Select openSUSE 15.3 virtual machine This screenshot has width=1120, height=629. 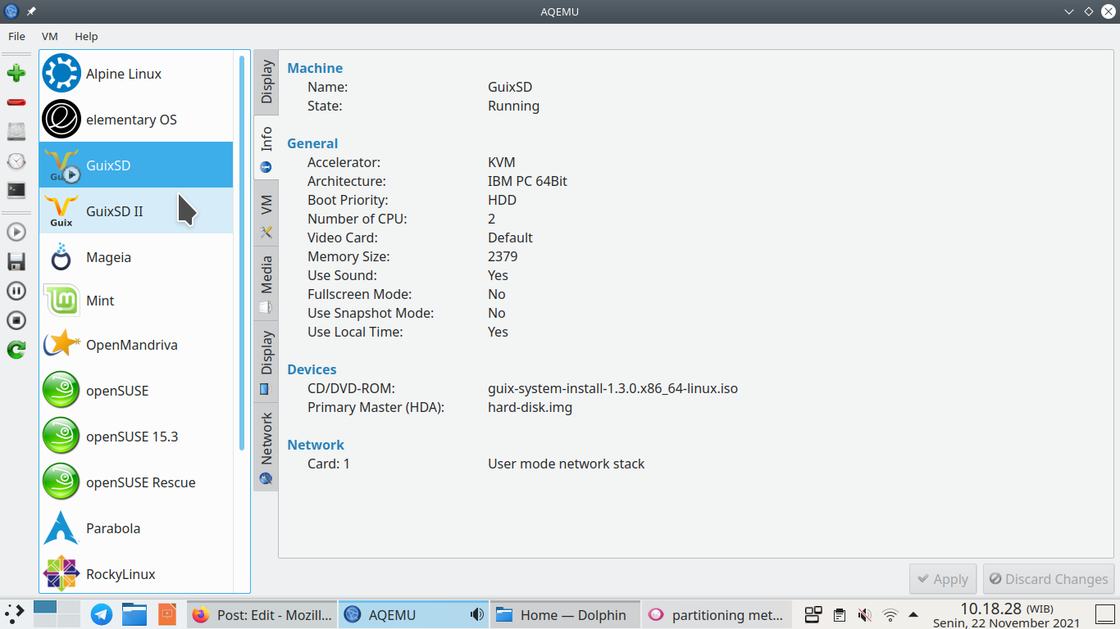[136, 437]
